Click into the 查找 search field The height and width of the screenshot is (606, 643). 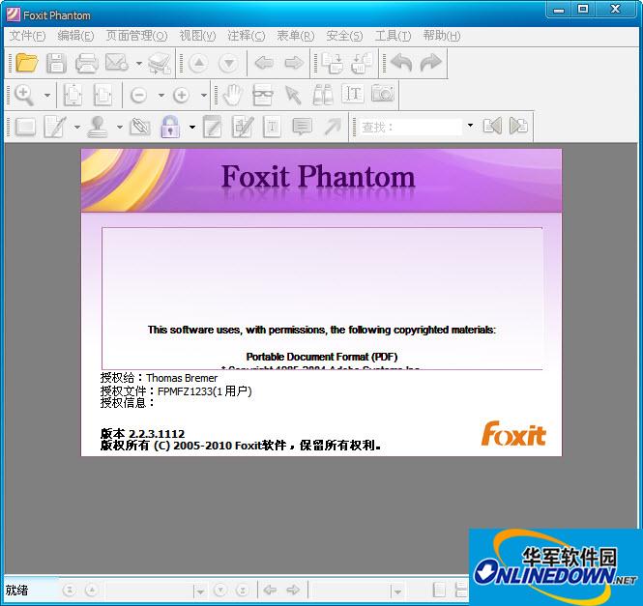[x=411, y=128]
